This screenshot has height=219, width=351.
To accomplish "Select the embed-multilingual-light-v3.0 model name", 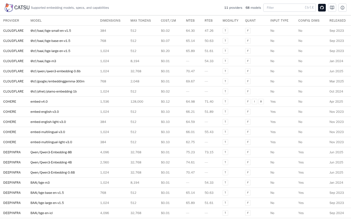I will [x=51, y=142].
